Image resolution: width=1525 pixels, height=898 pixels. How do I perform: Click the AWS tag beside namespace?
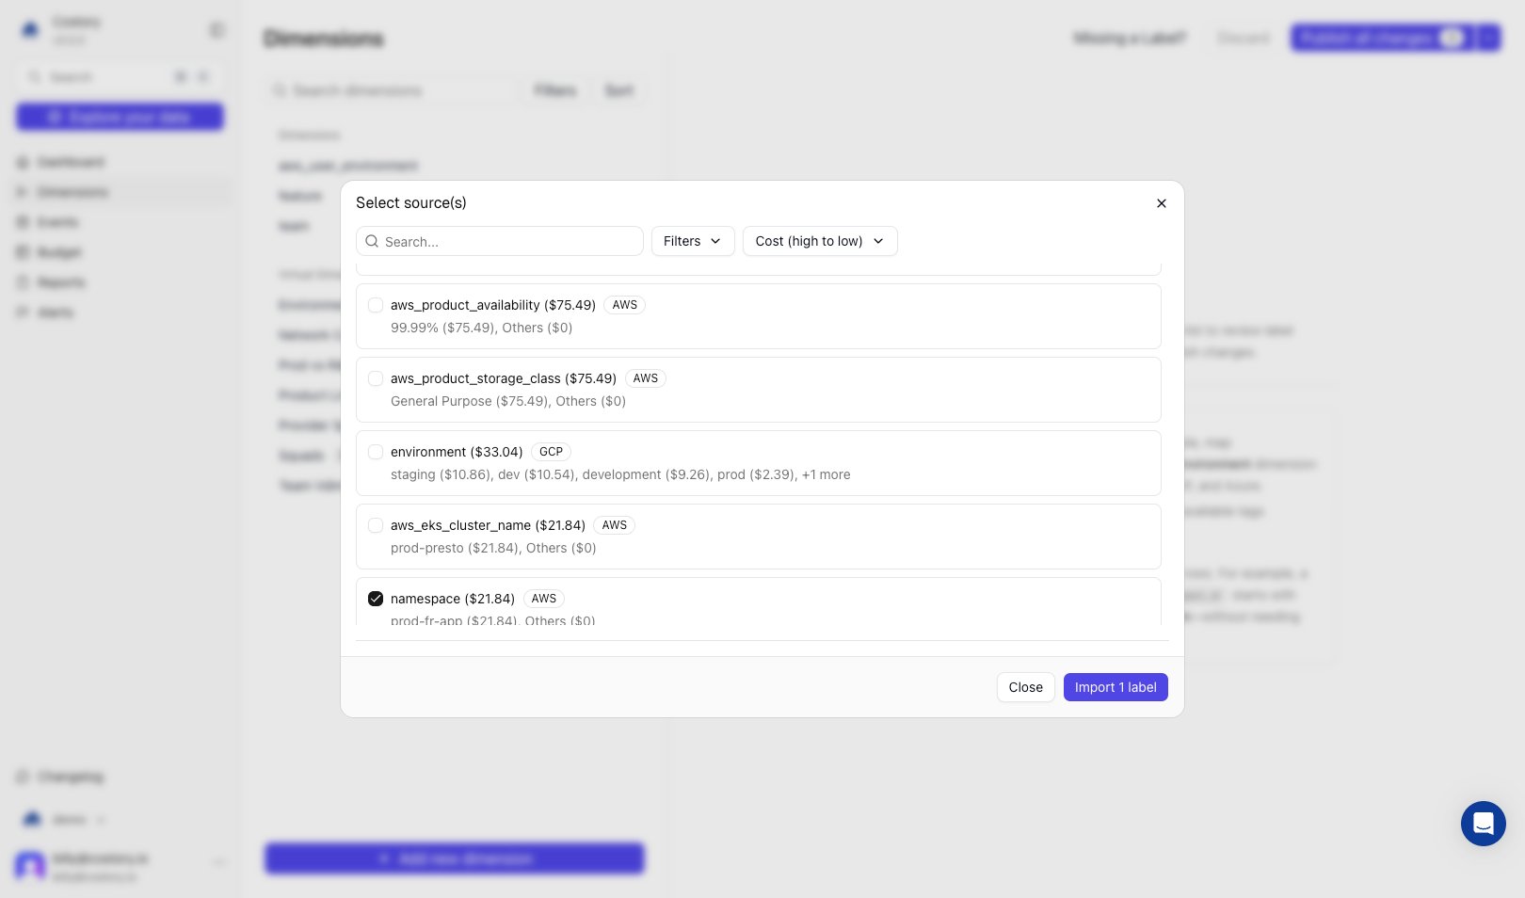click(x=544, y=599)
